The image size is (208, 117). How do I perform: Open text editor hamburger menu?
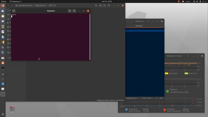coord(148,21)
